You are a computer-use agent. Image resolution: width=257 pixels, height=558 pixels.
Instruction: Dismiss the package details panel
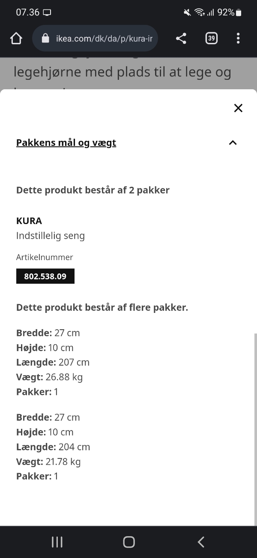(x=238, y=108)
